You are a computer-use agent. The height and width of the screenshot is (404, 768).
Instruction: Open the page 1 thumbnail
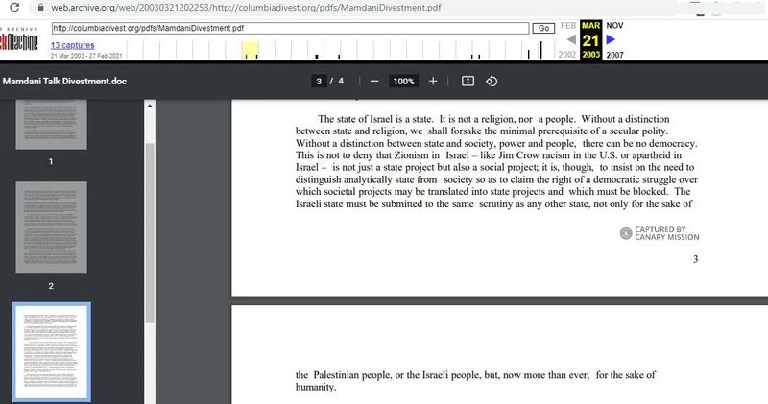point(52,125)
